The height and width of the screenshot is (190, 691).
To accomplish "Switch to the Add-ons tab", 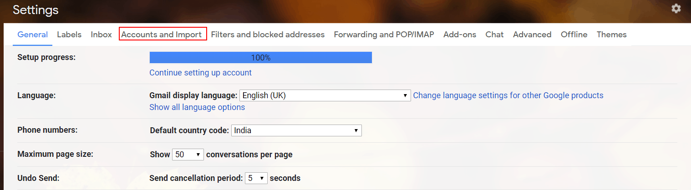I will (x=460, y=35).
